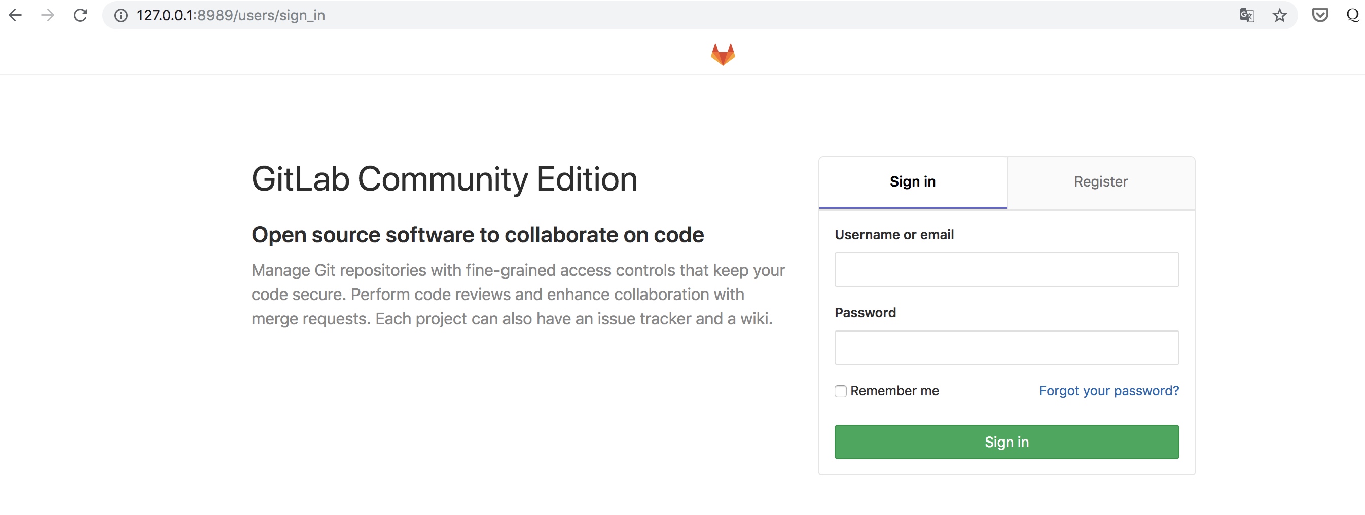Screen dimensions: 1365x515
Task: Open the Forgot your password? link
Action: pyautogui.click(x=1108, y=391)
